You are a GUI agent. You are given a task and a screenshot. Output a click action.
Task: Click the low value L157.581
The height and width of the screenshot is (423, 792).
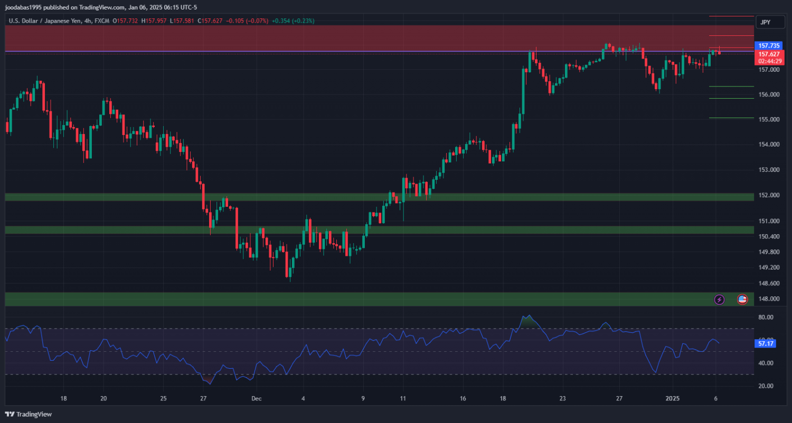[183, 21]
